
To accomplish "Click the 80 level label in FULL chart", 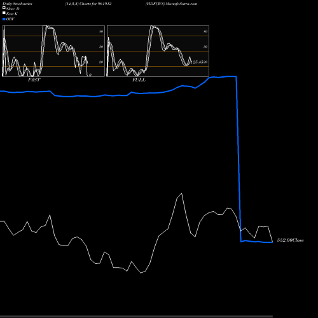I will (205, 31).
